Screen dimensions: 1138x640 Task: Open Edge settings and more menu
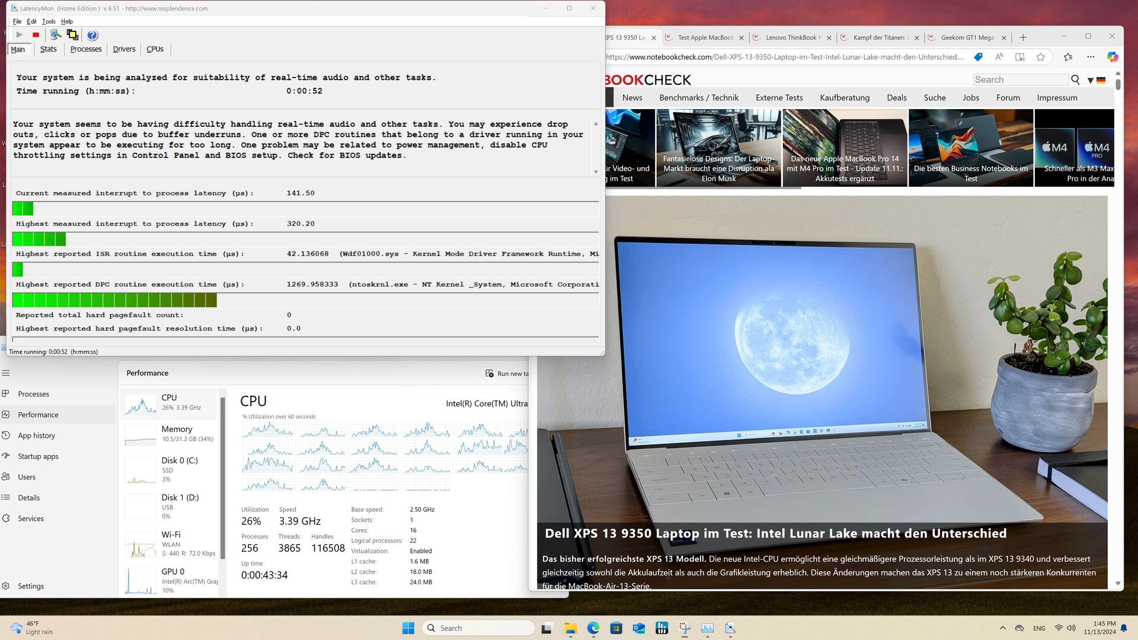click(1091, 57)
